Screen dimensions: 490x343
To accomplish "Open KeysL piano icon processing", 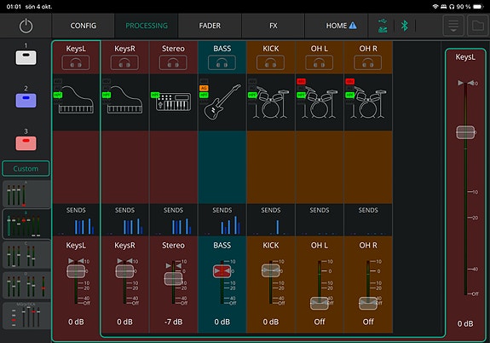I will pos(76,100).
